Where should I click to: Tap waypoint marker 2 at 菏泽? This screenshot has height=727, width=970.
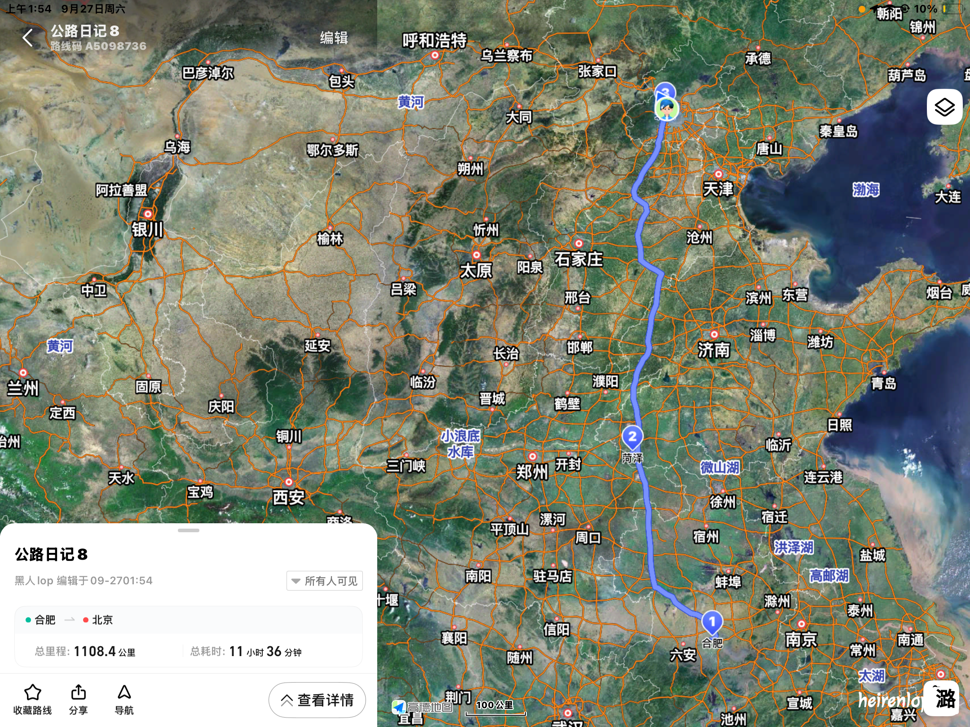tap(632, 437)
